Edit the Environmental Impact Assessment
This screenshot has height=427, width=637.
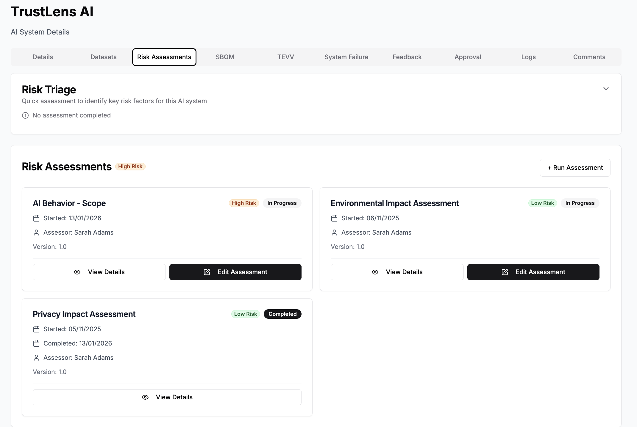coord(533,272)
